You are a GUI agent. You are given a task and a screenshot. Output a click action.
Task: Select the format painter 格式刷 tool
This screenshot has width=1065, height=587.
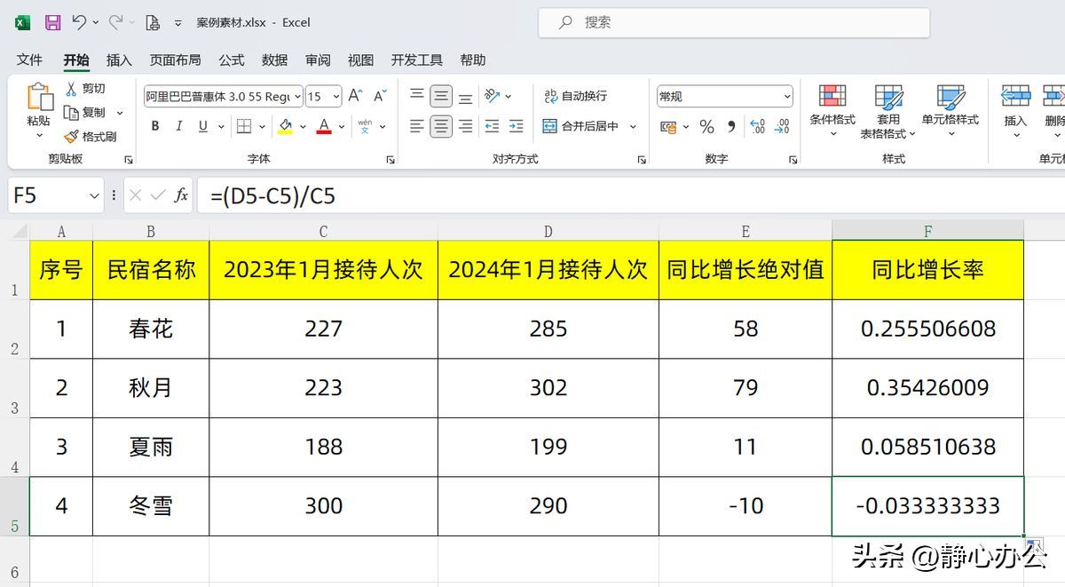tap(92, 136)
